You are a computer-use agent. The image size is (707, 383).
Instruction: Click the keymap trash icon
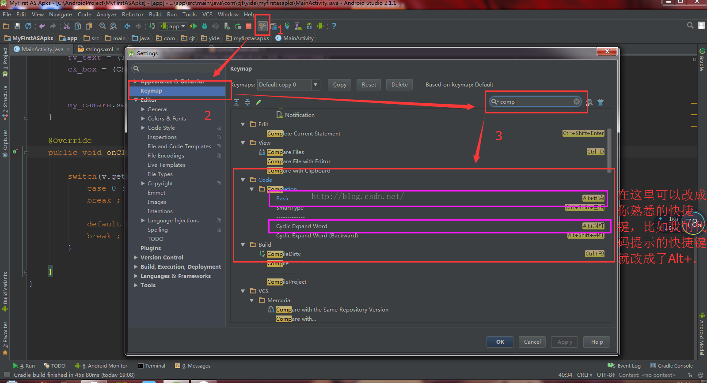tap(601, 102)
